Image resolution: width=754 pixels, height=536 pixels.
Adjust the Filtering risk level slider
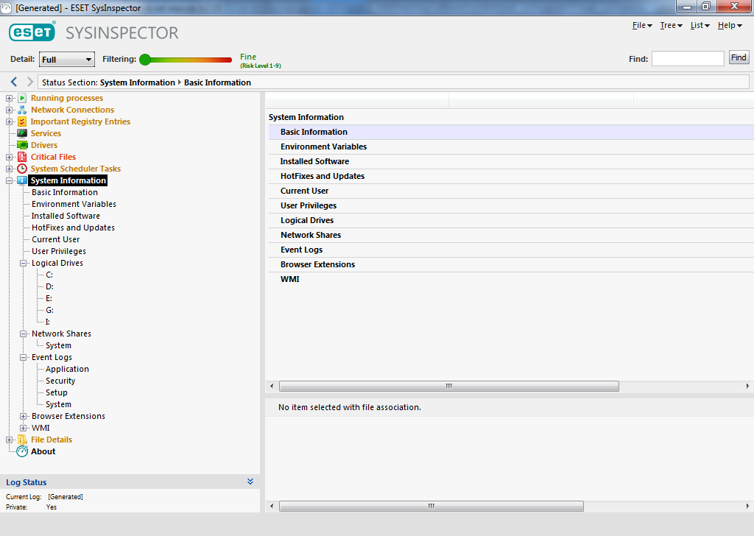[x=145, y=60]
